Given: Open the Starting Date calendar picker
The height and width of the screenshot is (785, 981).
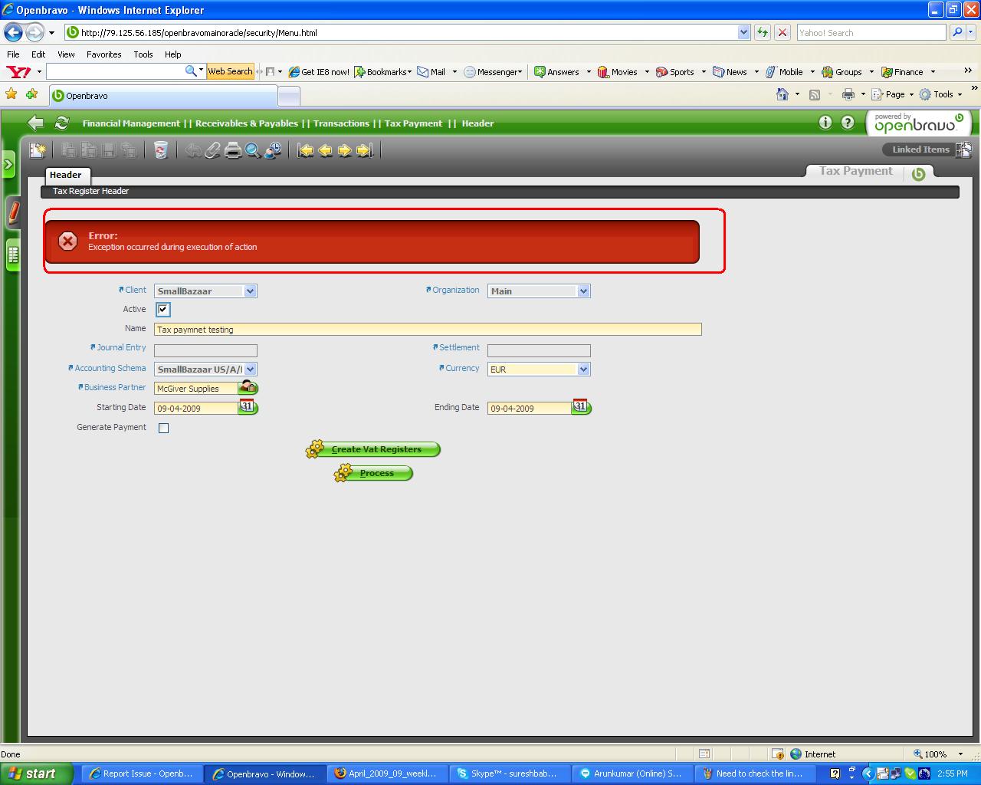Looking at the screenshot, I should point(248,407).
